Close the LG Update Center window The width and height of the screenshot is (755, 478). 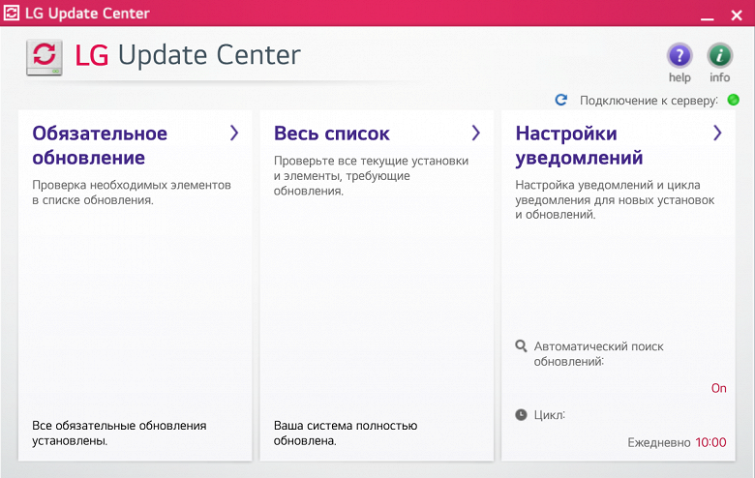click(737, 15)
